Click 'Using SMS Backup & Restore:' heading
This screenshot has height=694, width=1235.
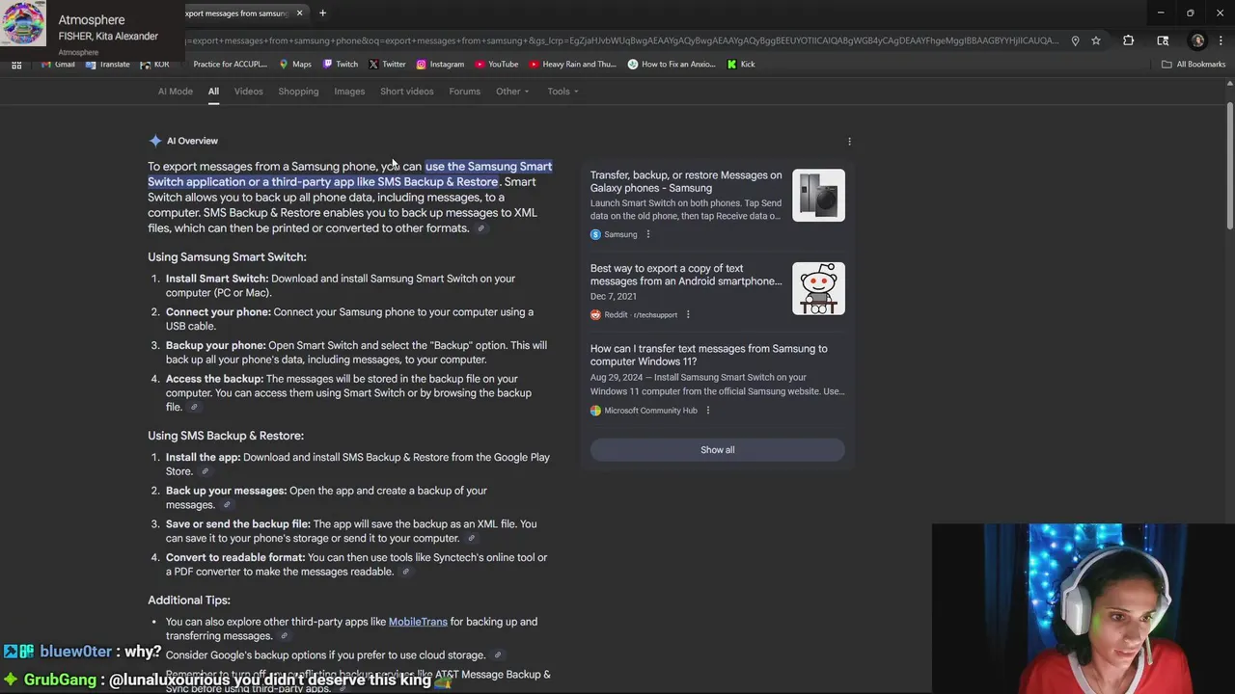226,437
